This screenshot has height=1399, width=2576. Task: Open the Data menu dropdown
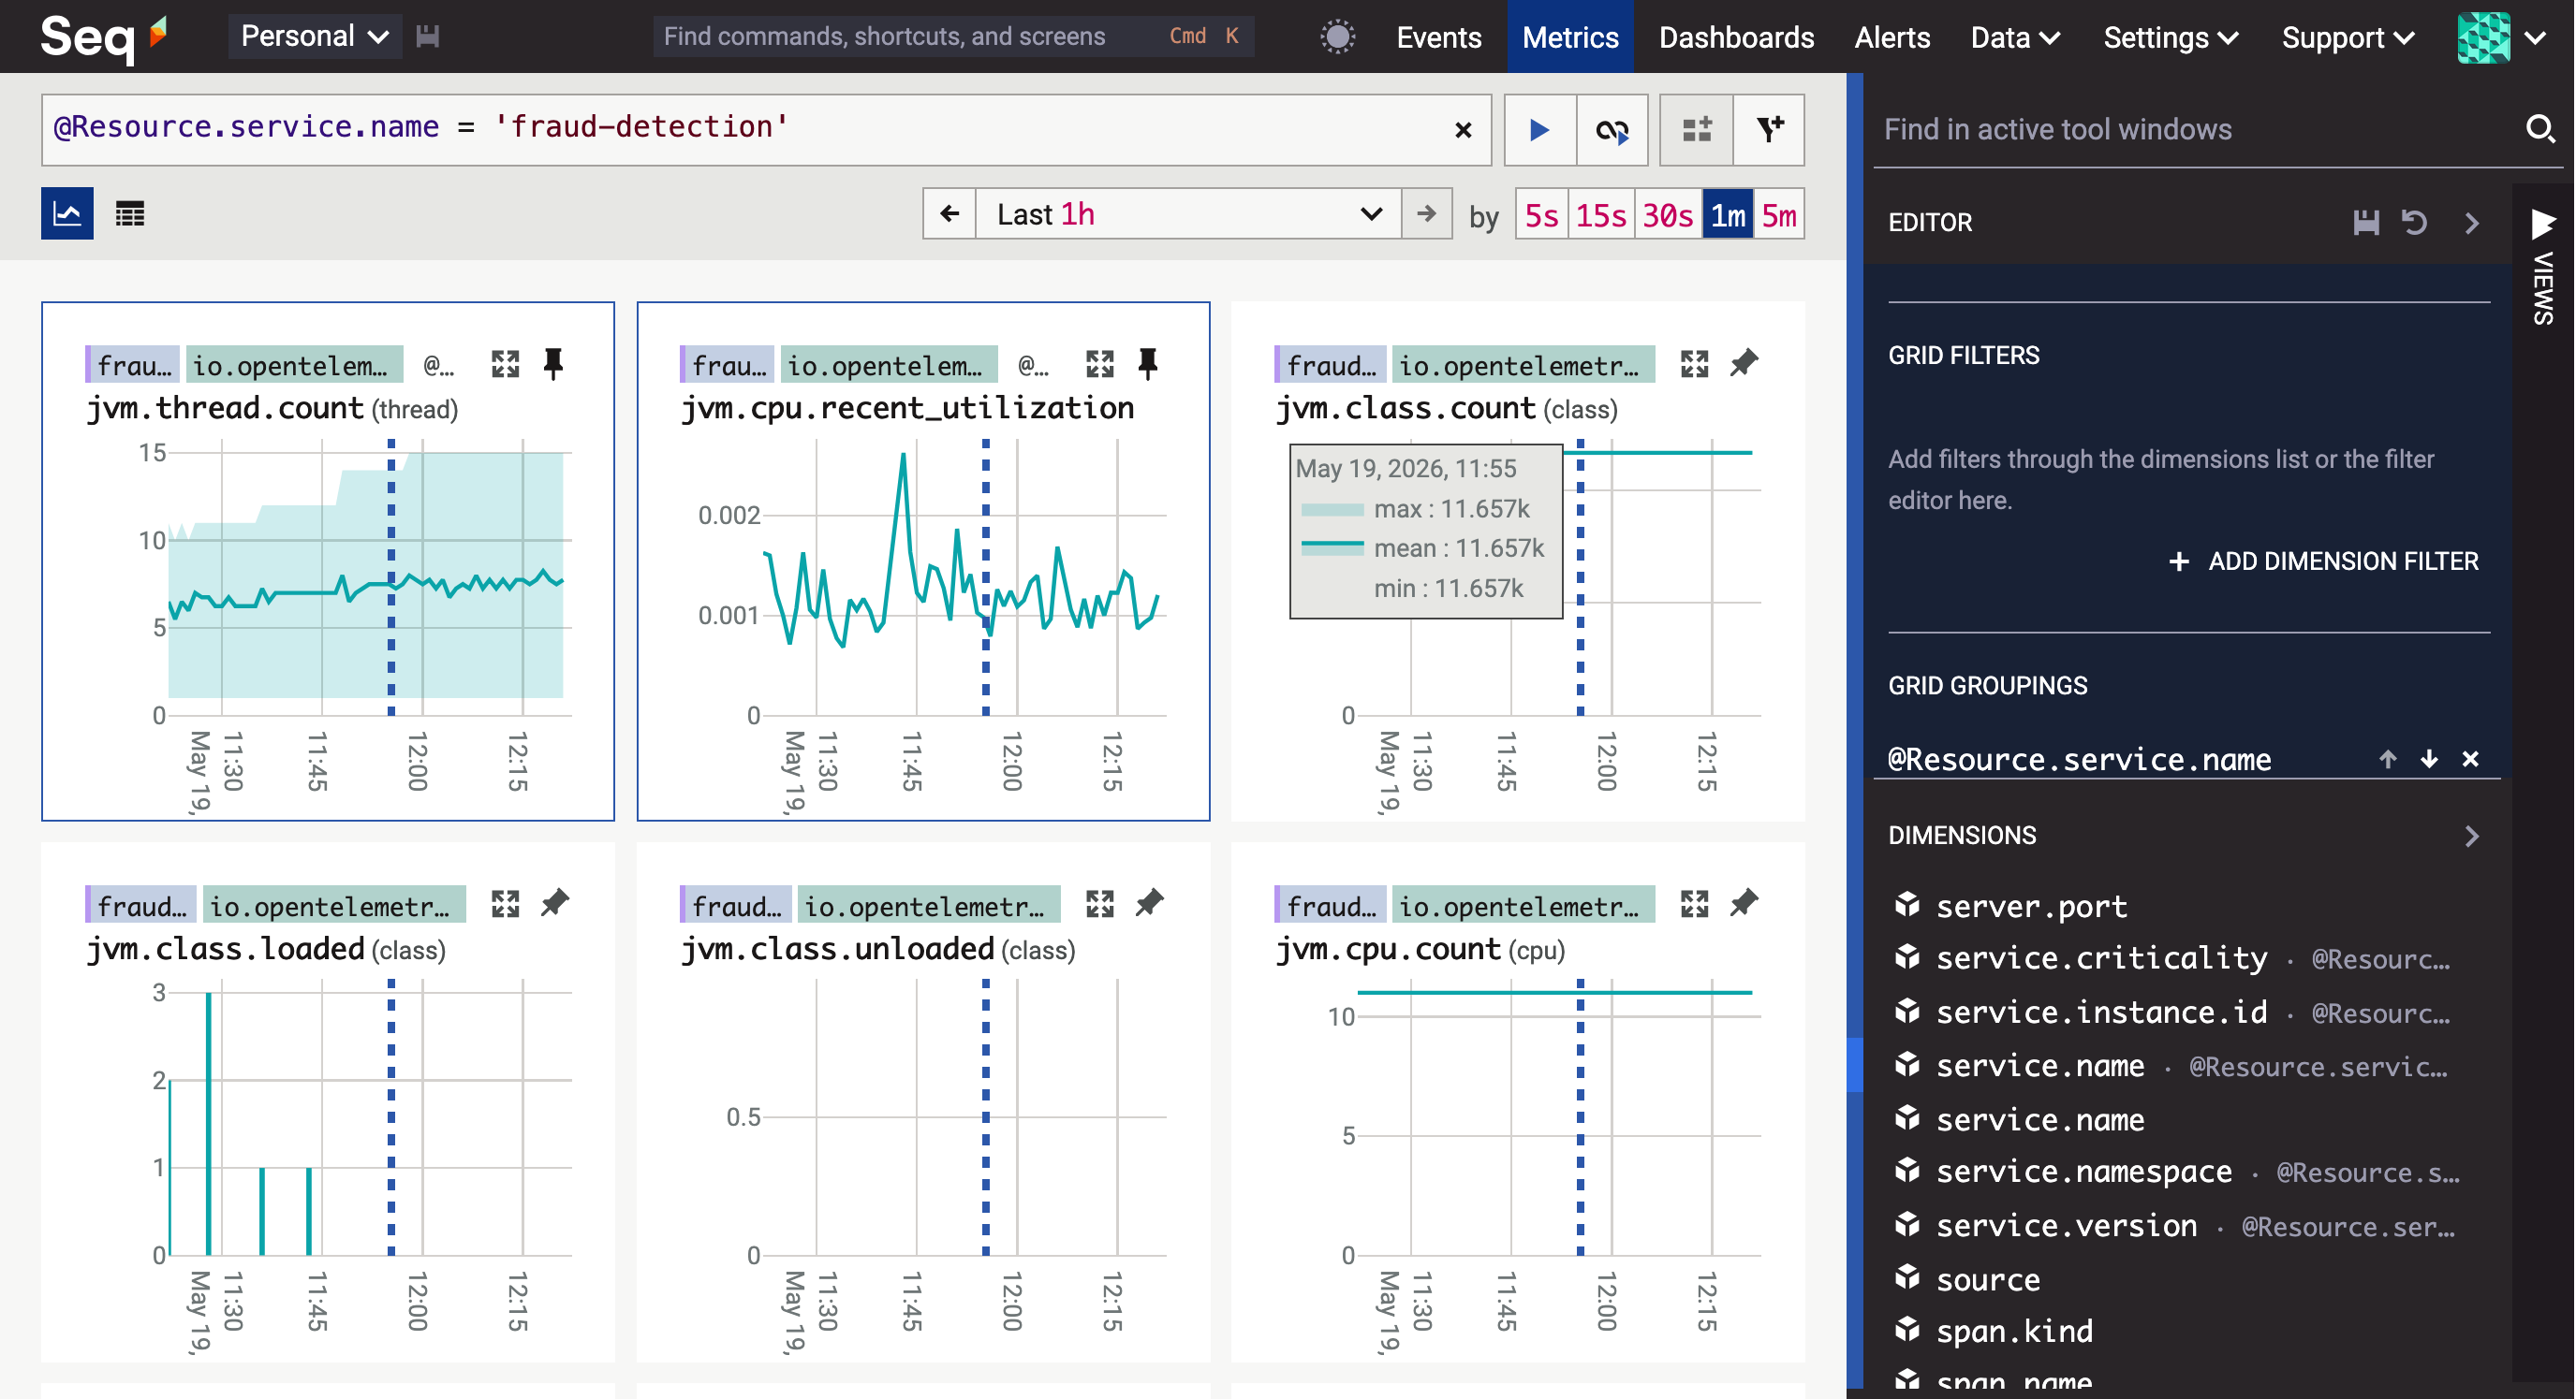click(x=2014, y=37)
